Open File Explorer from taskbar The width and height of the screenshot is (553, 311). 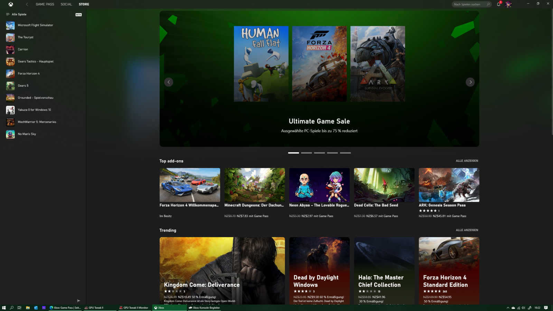[x=28, y=308]
